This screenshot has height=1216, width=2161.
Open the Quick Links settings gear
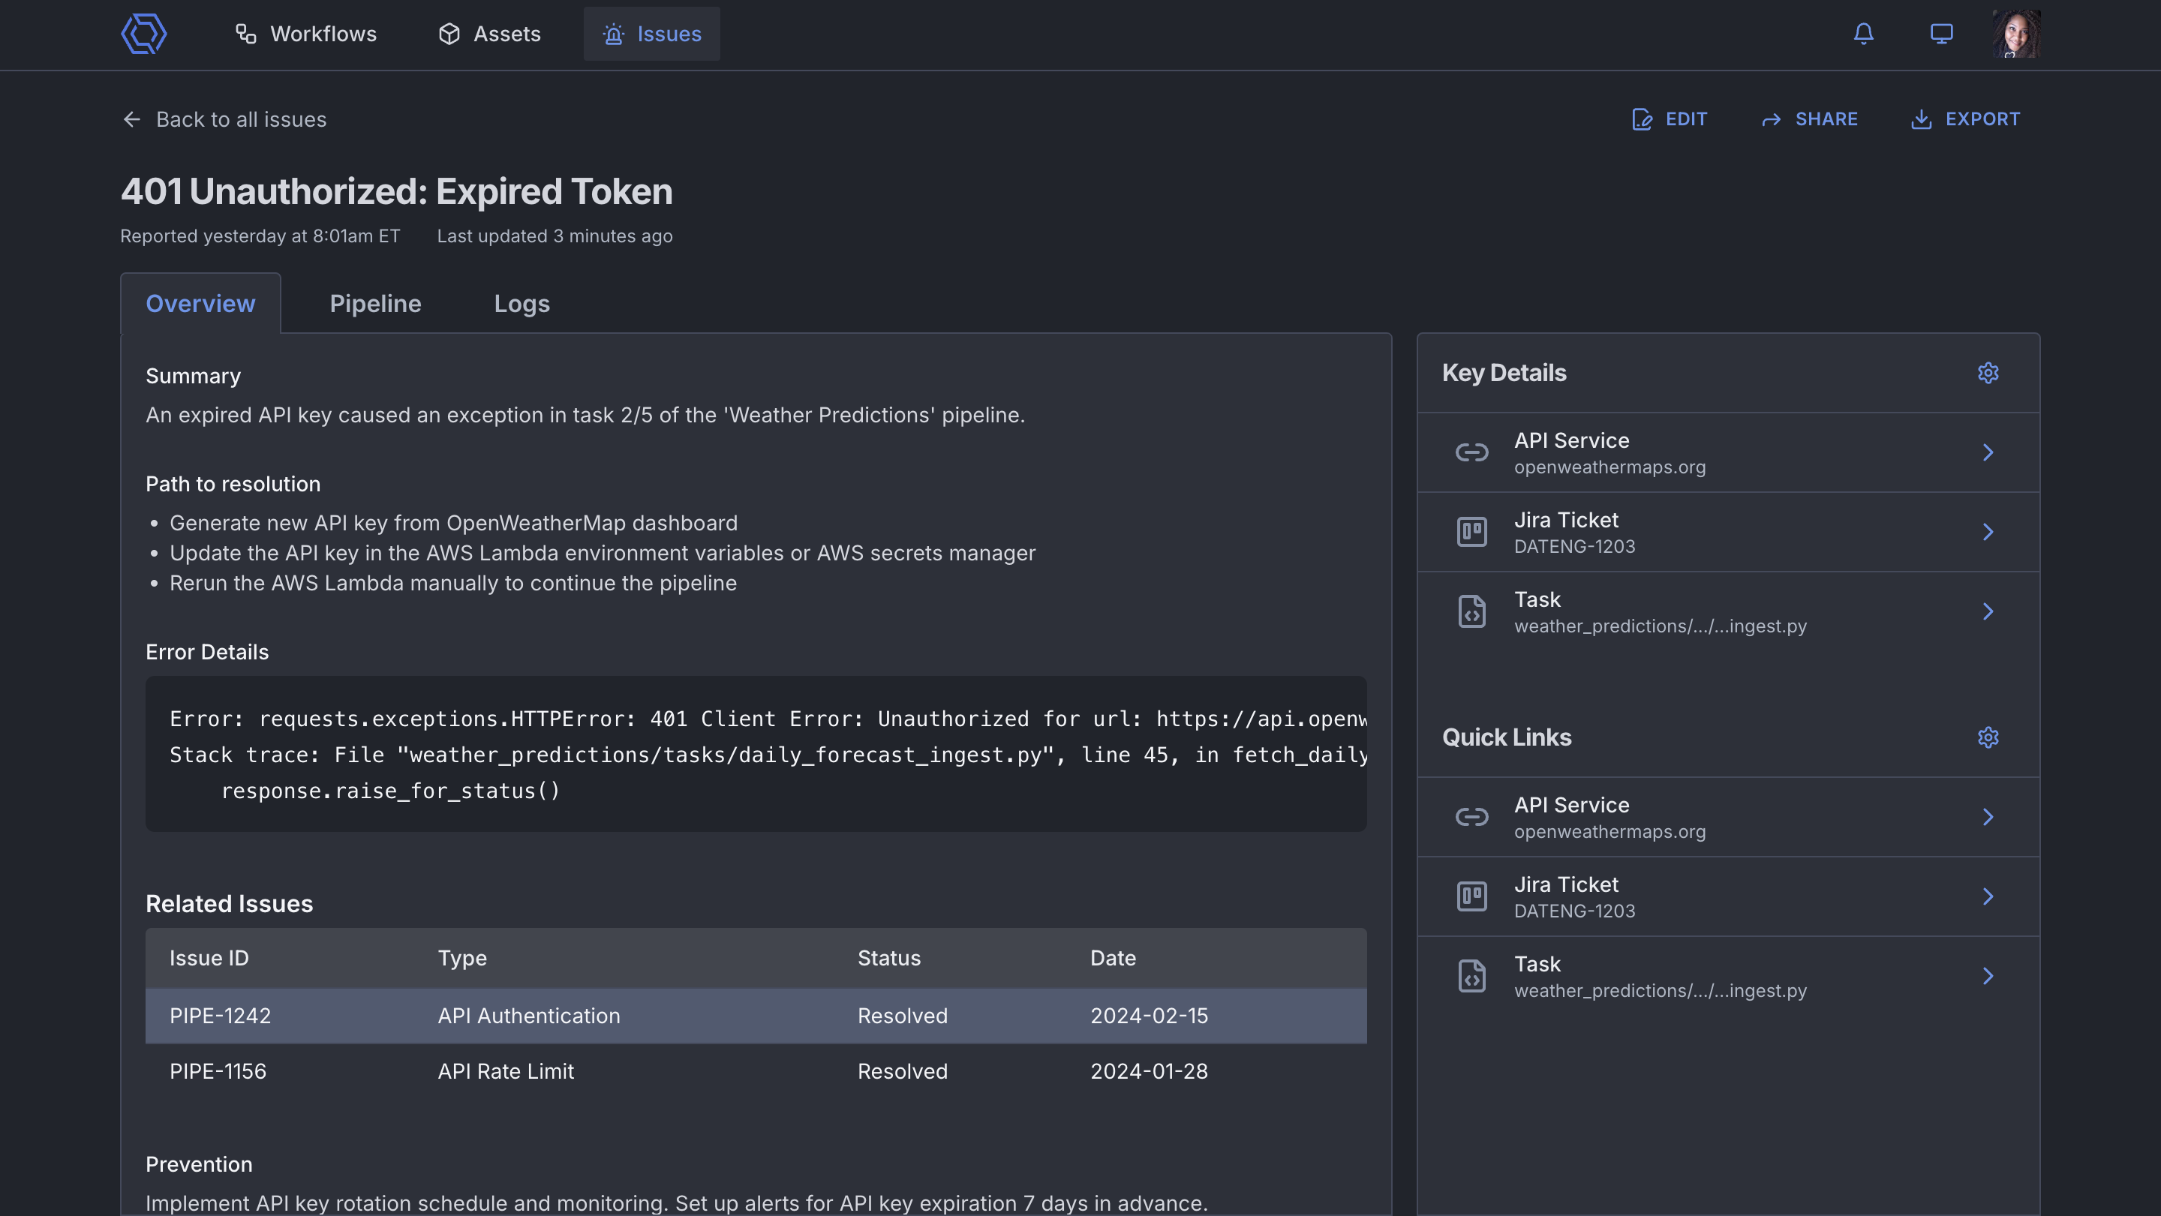[1988, 737]
